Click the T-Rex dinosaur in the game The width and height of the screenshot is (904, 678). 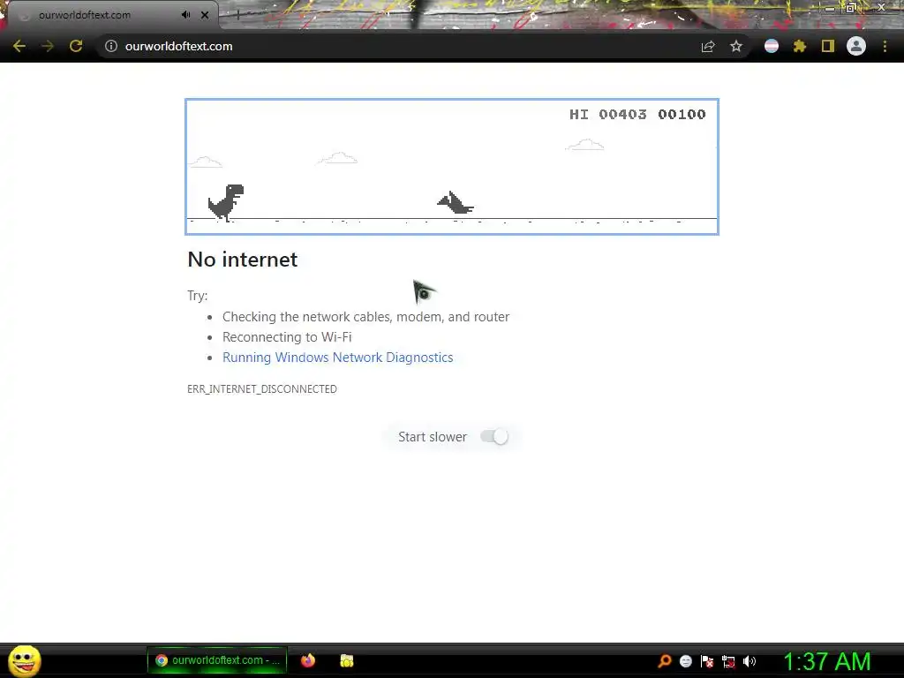[x=226, y=202]
